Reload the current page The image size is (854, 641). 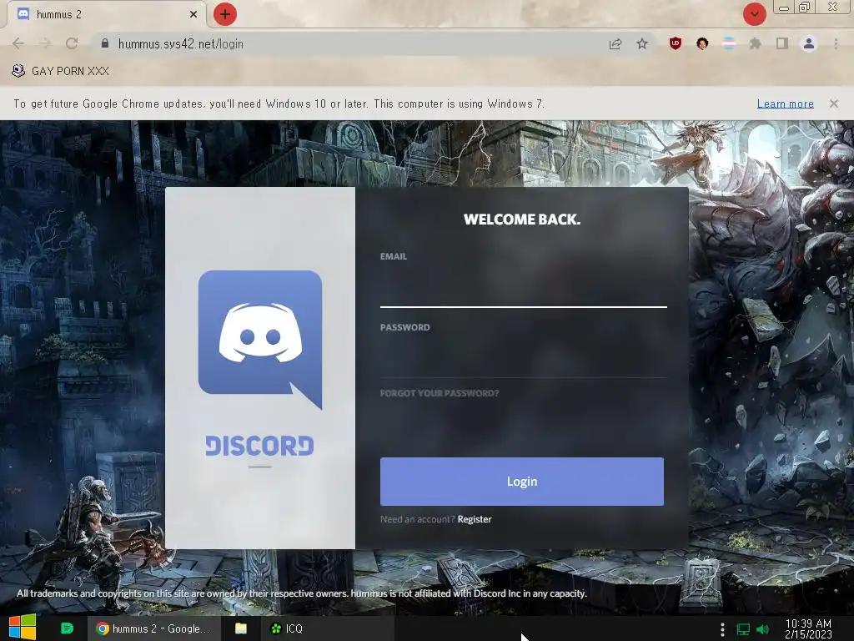[x=72, y=43]
